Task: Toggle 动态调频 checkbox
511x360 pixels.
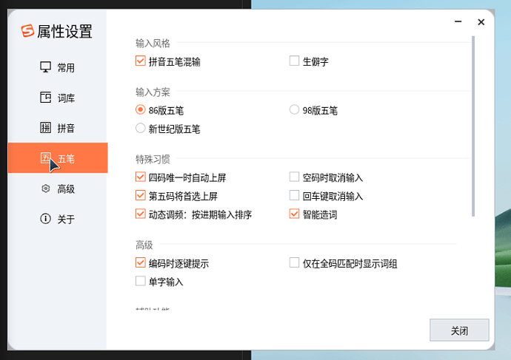Action: [x=141, y=214]
